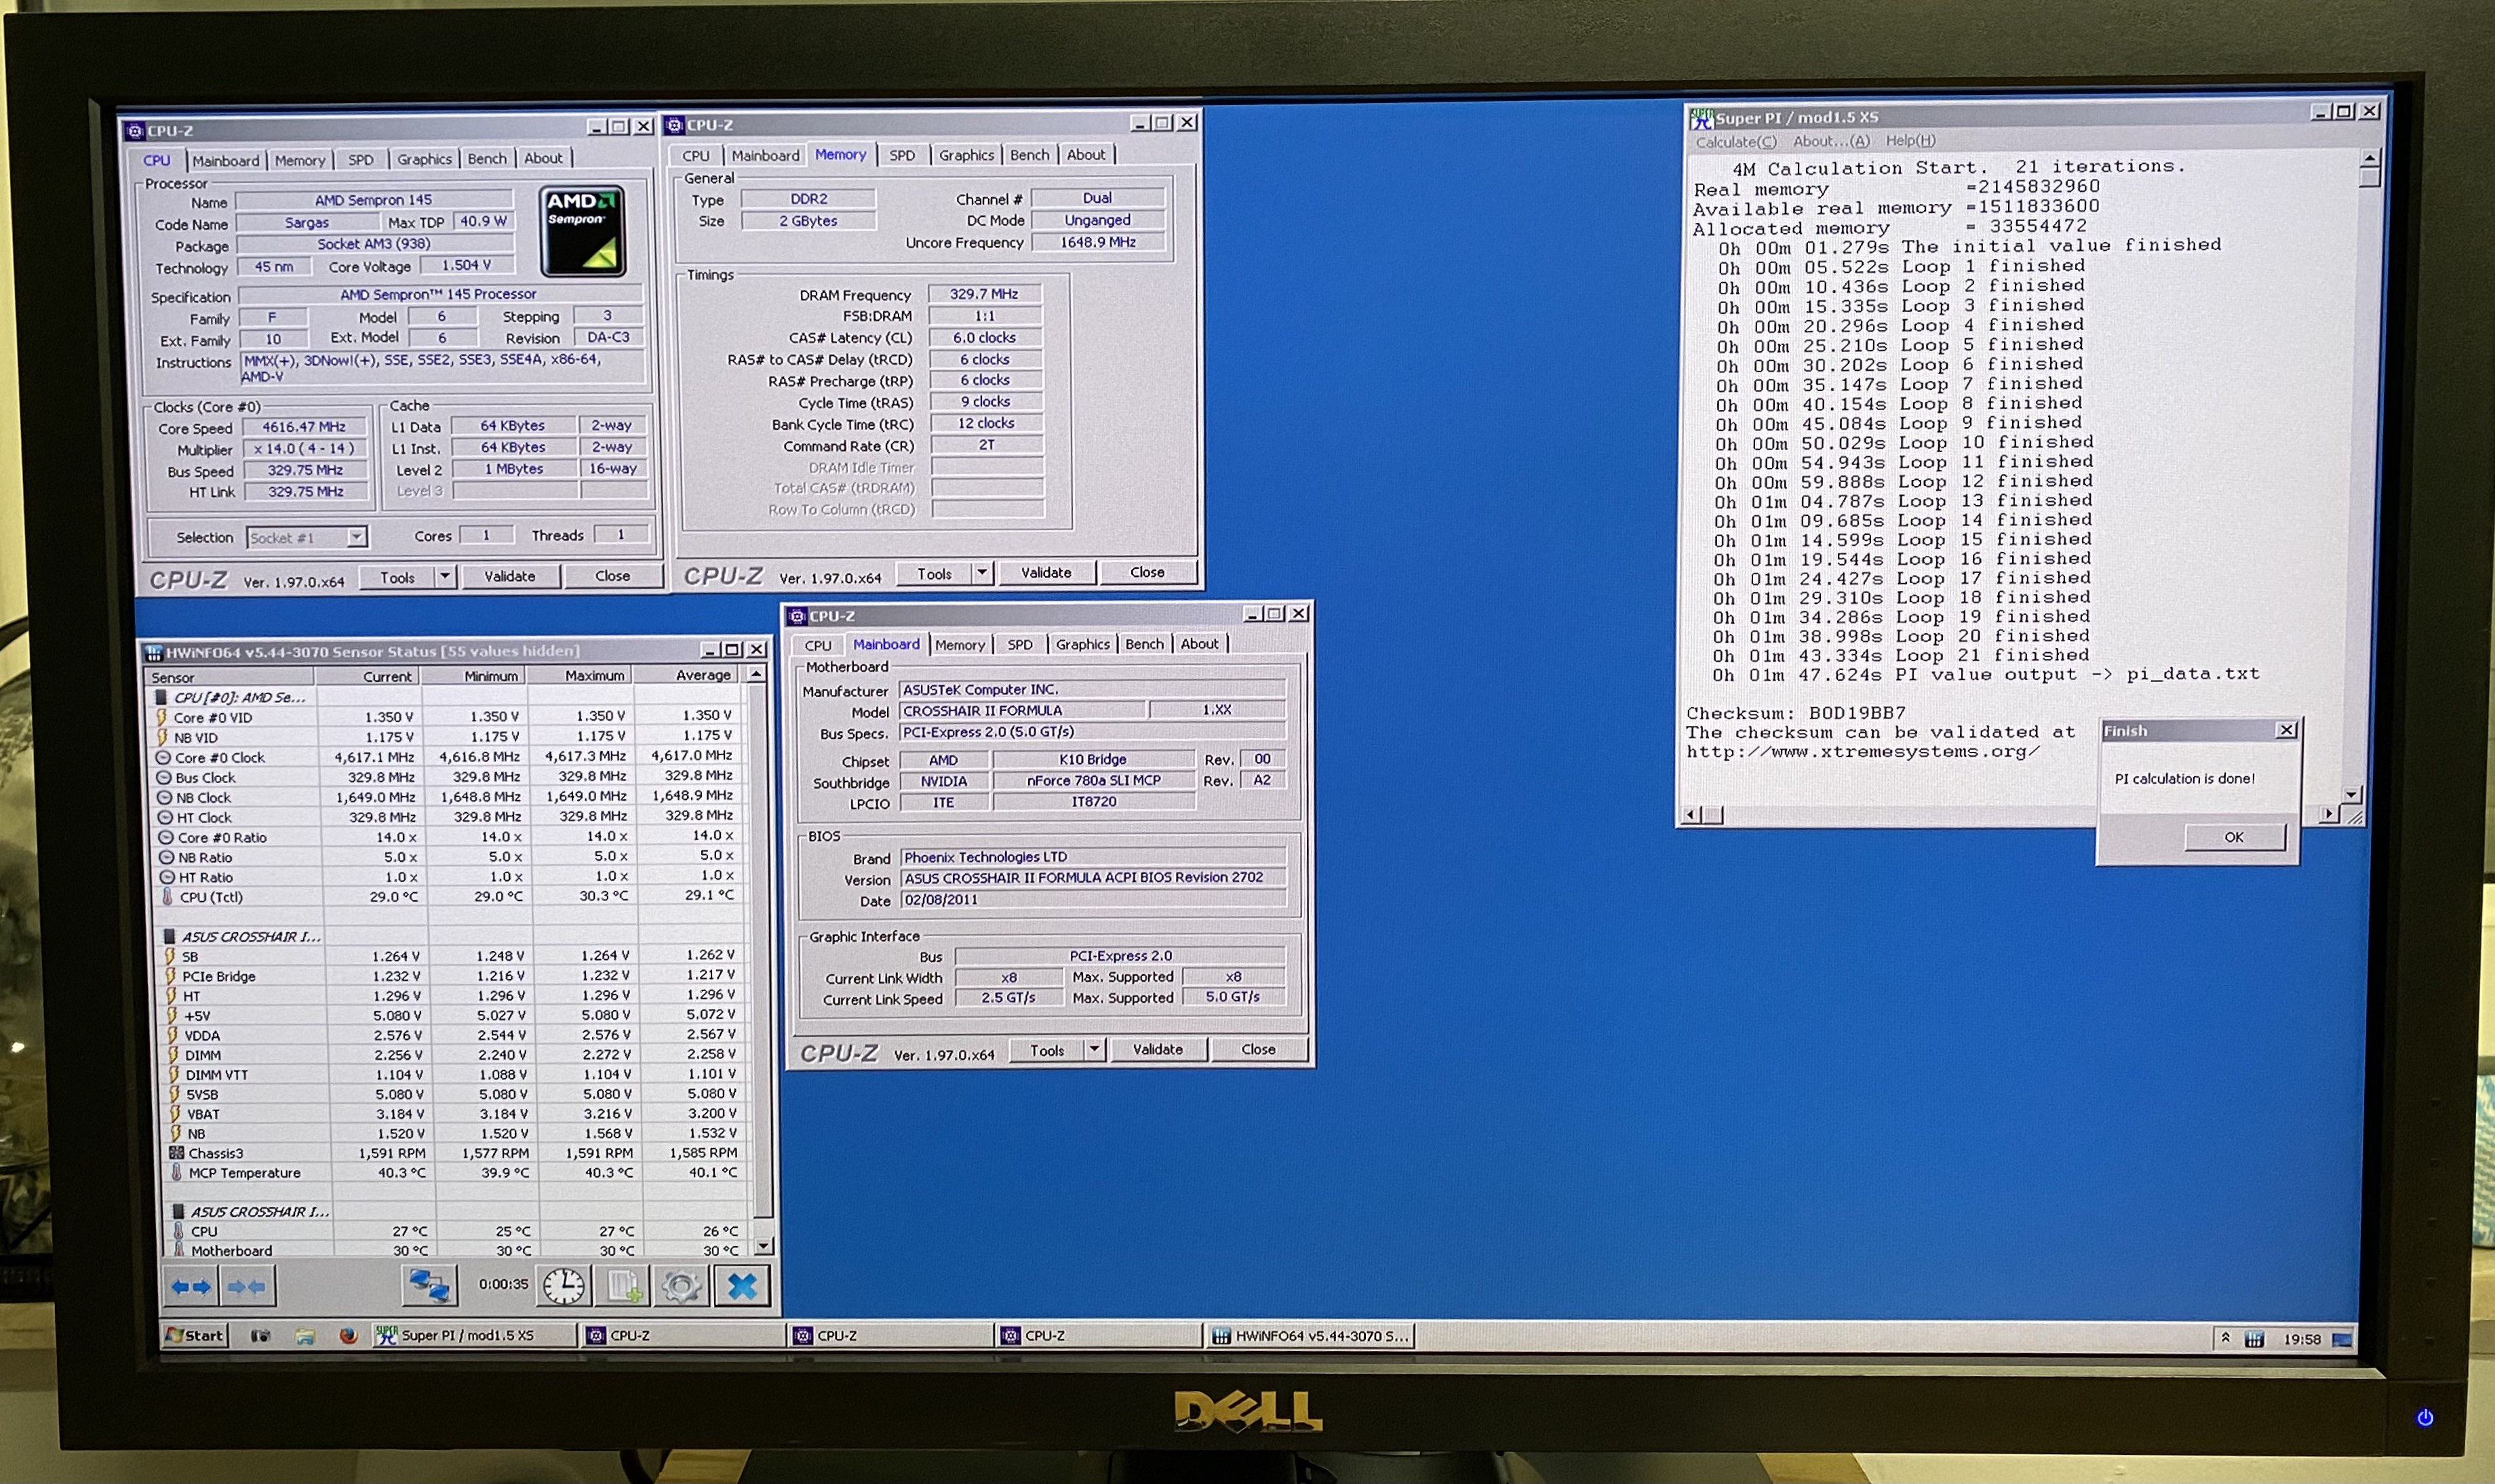Click Validate in CPU-Z CPU window

pyautogui.click(x=510, y=576)
